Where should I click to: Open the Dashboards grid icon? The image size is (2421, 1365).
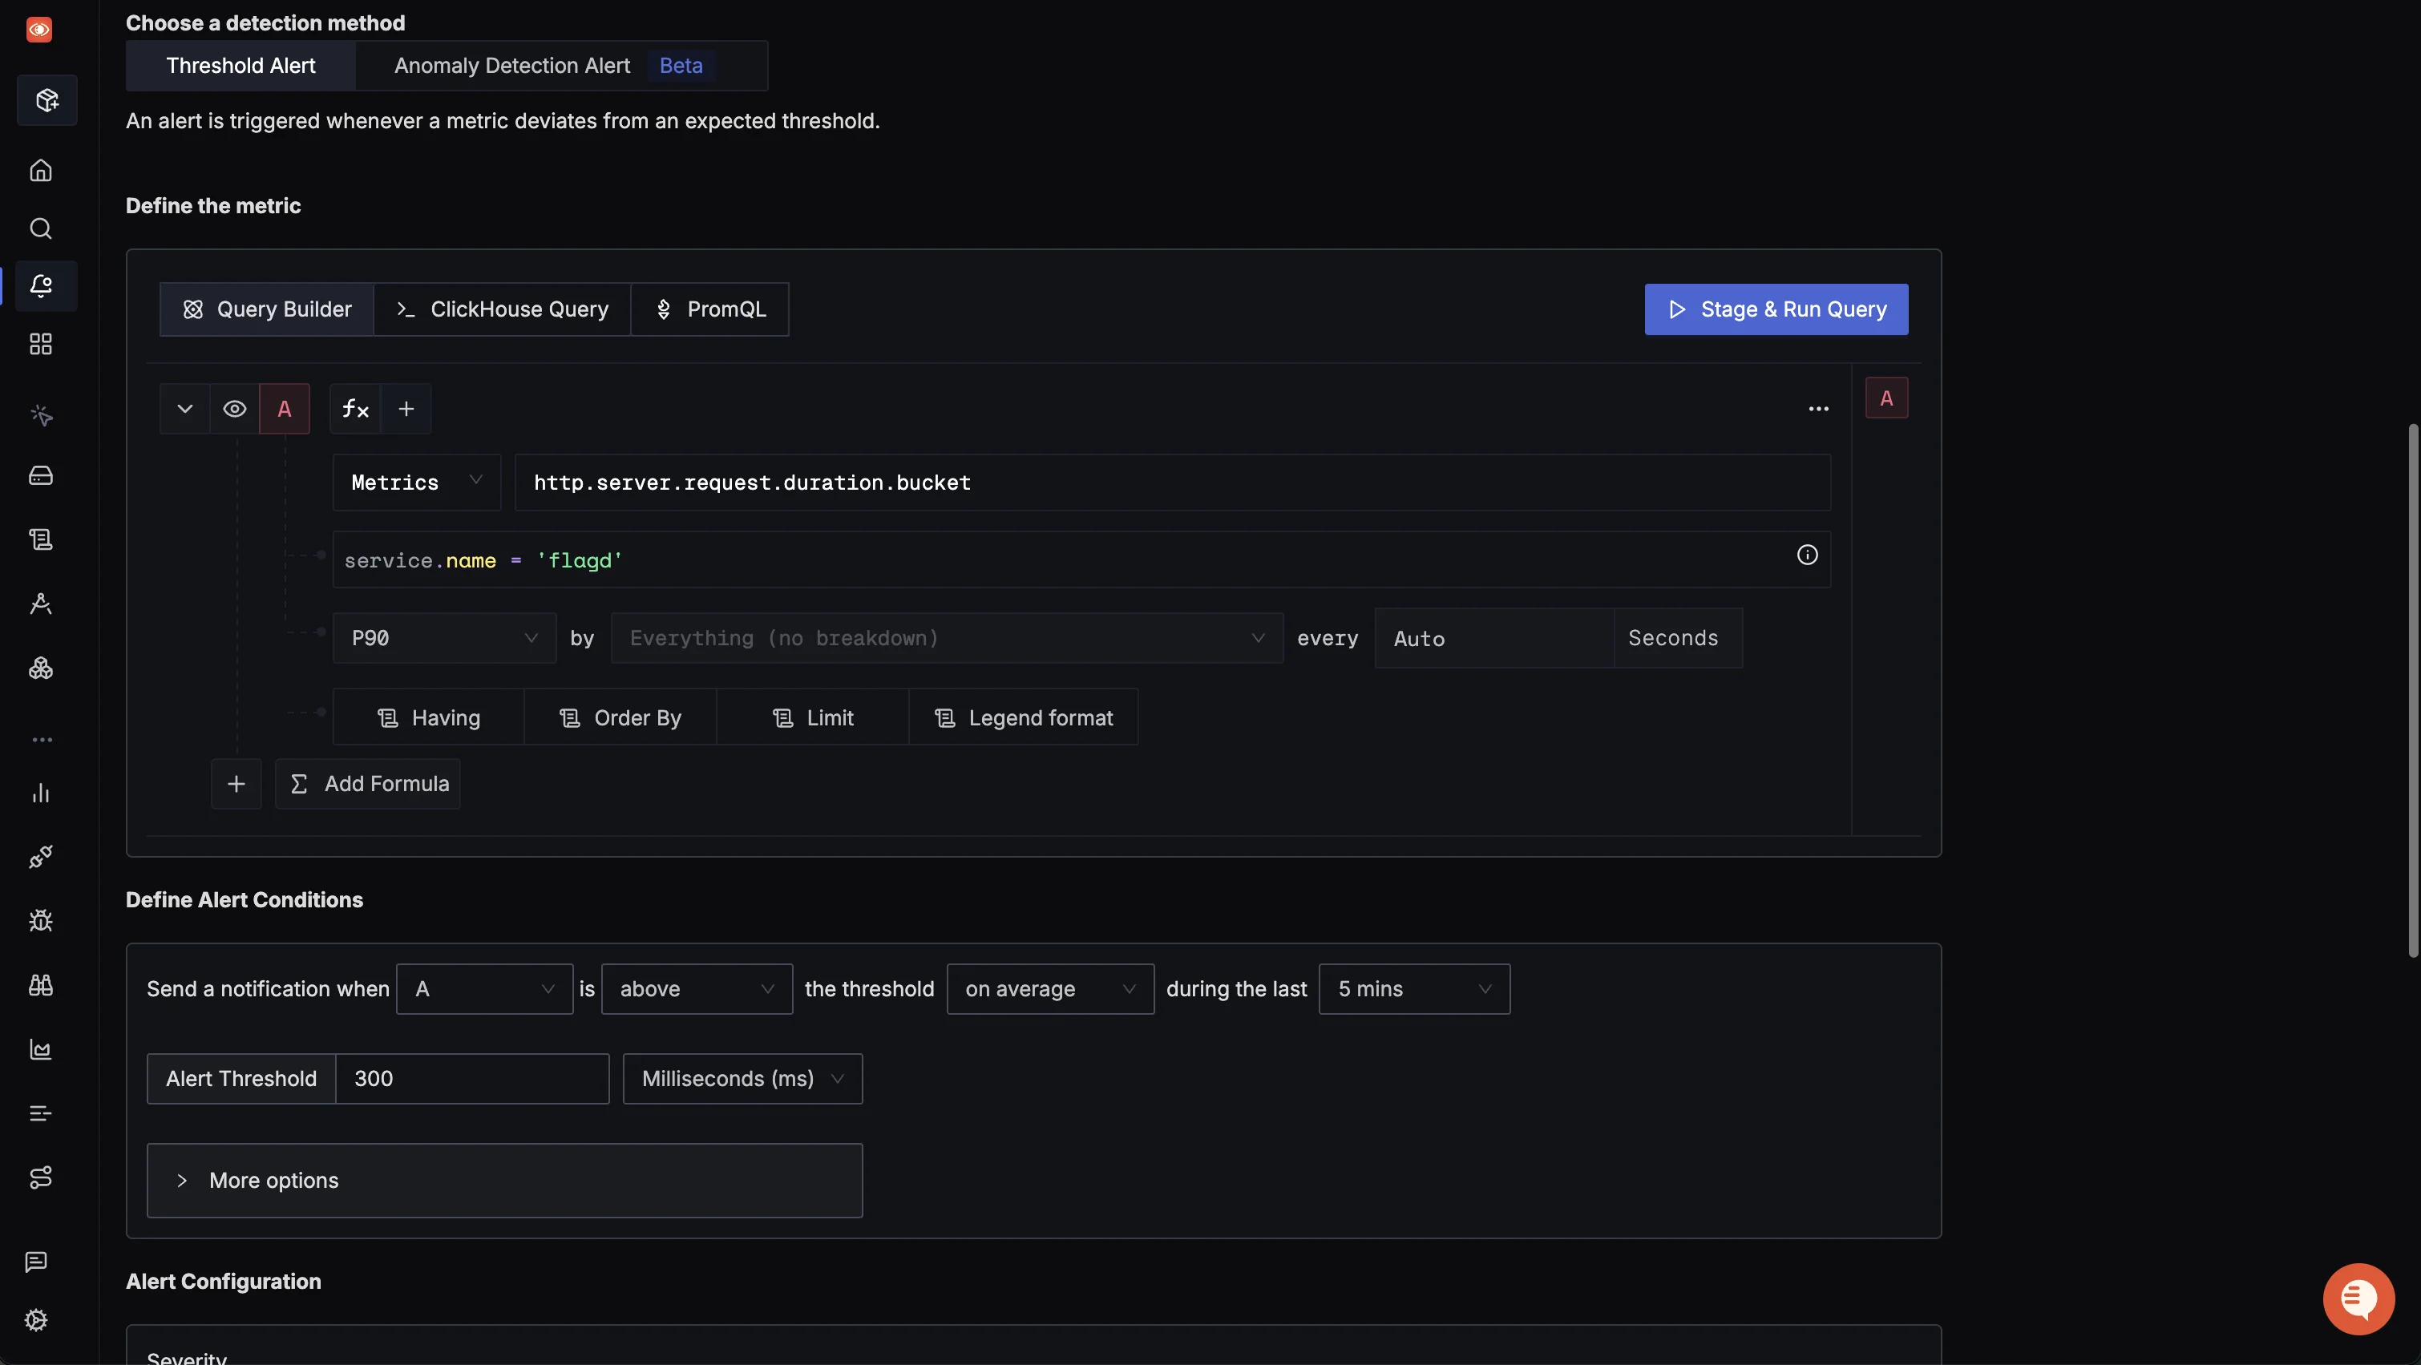(x=42, y=344)
